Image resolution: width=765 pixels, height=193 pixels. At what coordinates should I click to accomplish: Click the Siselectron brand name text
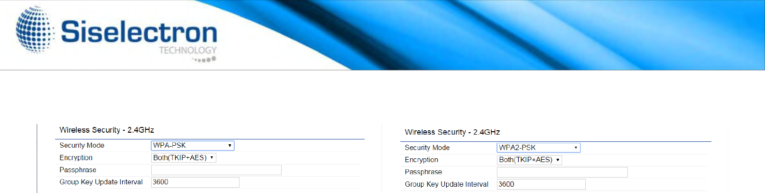pyautogui.click(x=139, y=32)
